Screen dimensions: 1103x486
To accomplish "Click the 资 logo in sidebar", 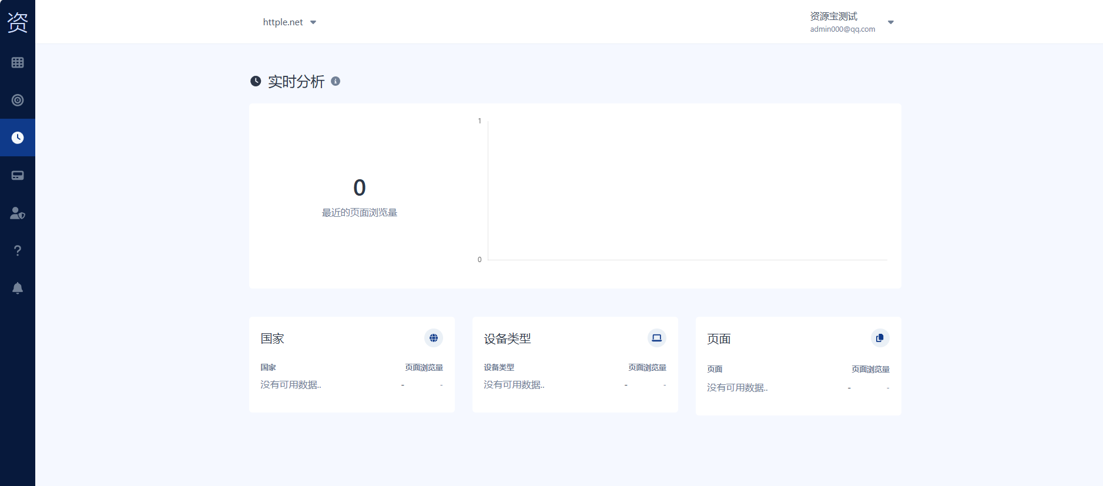I will [x=18, y=22].
